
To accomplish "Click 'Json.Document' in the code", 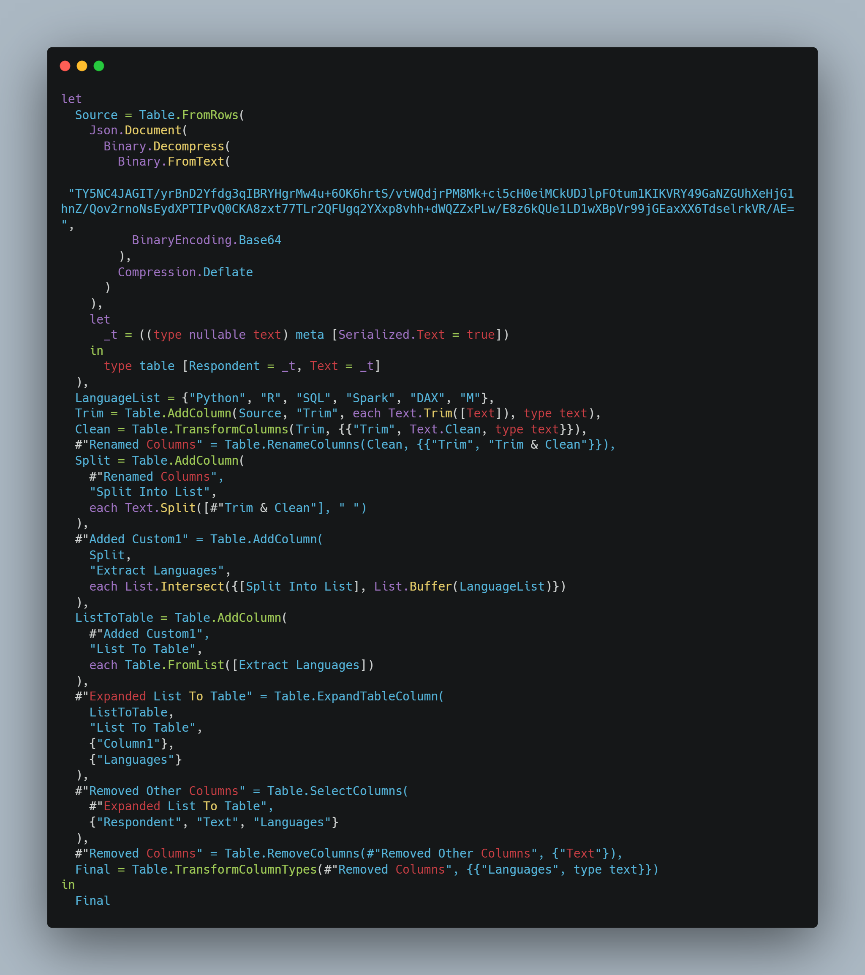I will pyautogui.click(x=136, y=130).
